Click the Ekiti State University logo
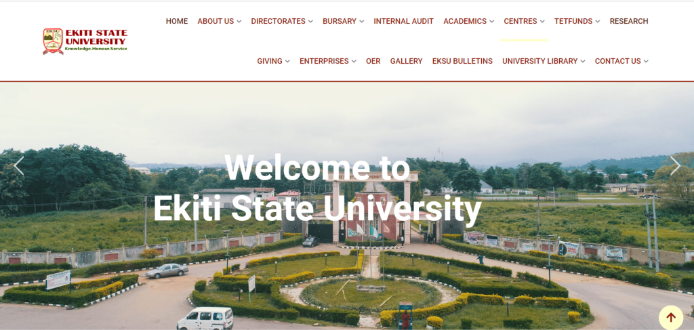Image resolution: width=694 pixels, height=330 pixels. pyautogui.click(x=85, y=41)
